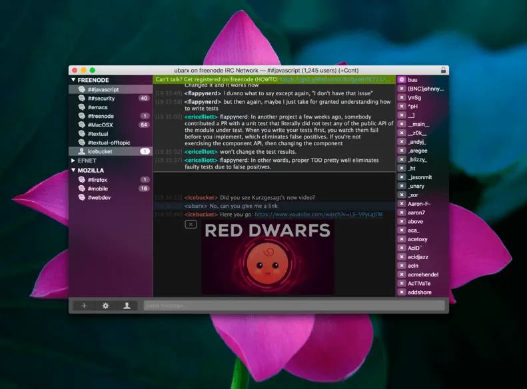Screen dimensions: 527x389
Task: Click the 40 unread badge on ##security
Action: click(x=144, y=98)
